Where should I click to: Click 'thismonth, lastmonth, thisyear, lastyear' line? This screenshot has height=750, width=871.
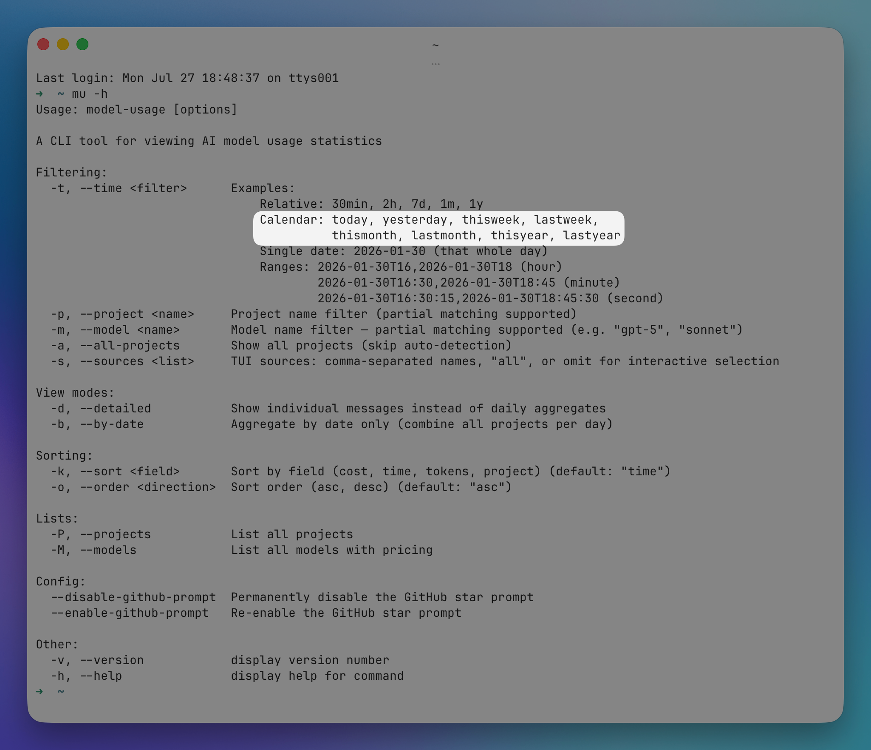point(476,236)
